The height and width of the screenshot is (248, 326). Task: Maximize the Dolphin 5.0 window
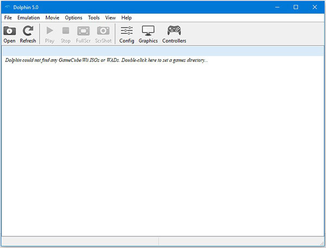[296, 7]
